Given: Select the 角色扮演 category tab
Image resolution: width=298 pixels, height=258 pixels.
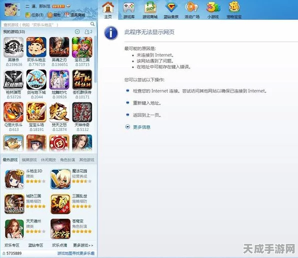Looking at the screenshot, I should coord(67,160).
